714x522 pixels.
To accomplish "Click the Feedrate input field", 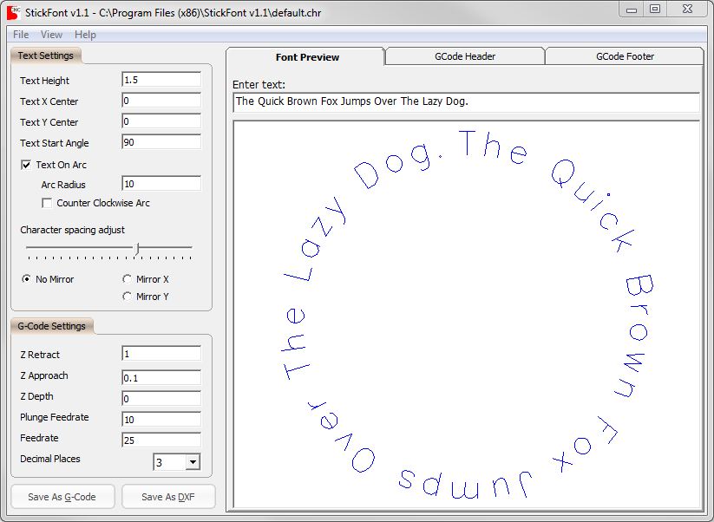I will coord(161,440).
